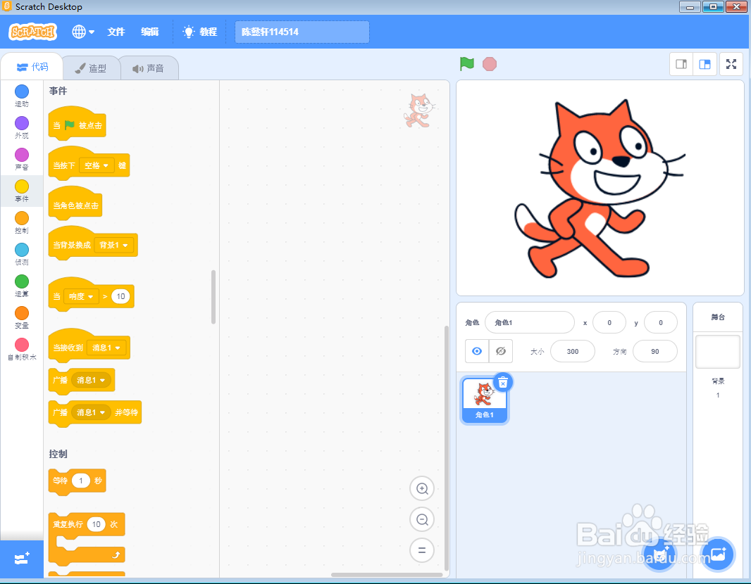Click the Scratch logo
Screen dimensions: 751x584
32,32
